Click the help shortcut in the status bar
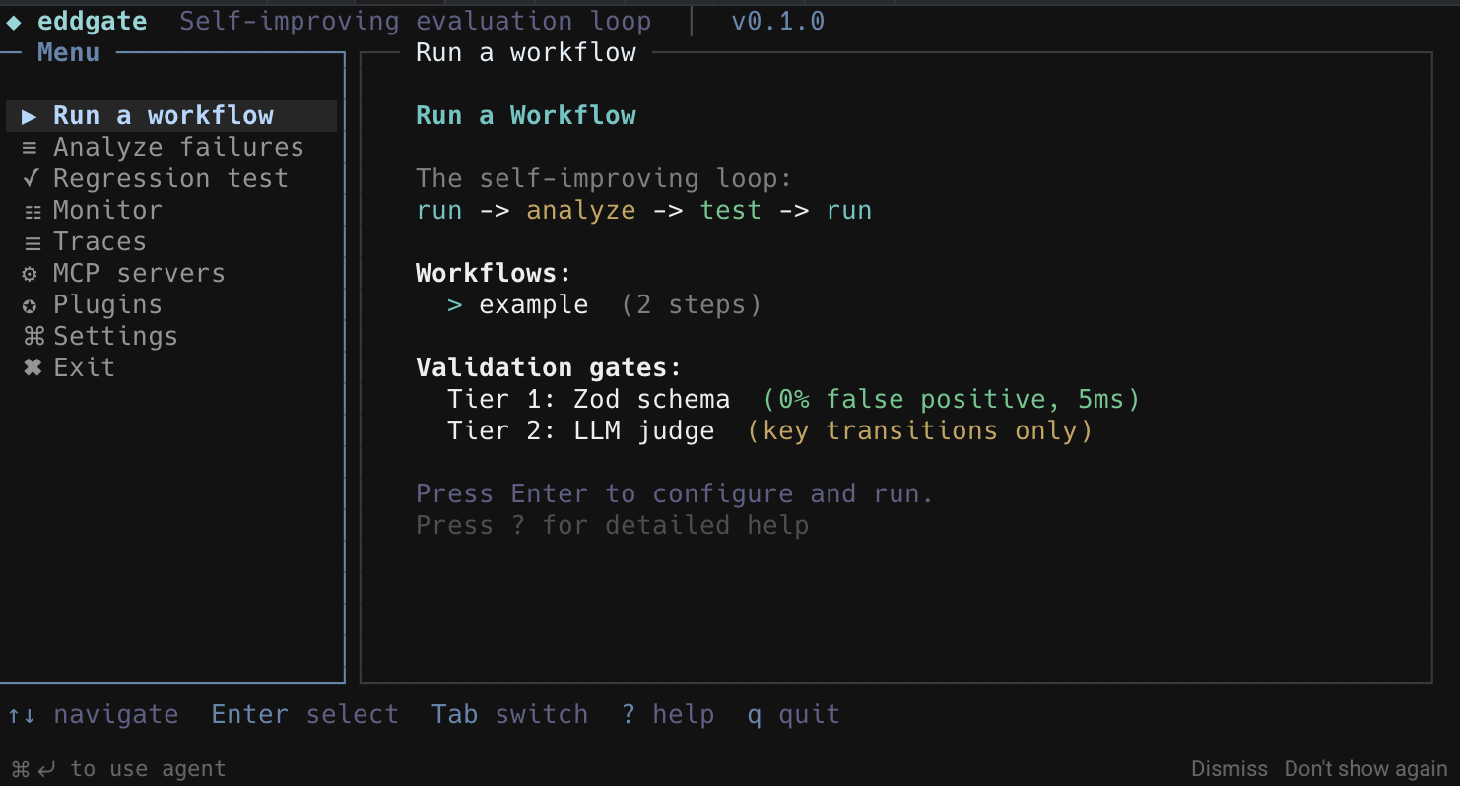This screenshot has width=1460, height=786. click(x=668, y=713)
